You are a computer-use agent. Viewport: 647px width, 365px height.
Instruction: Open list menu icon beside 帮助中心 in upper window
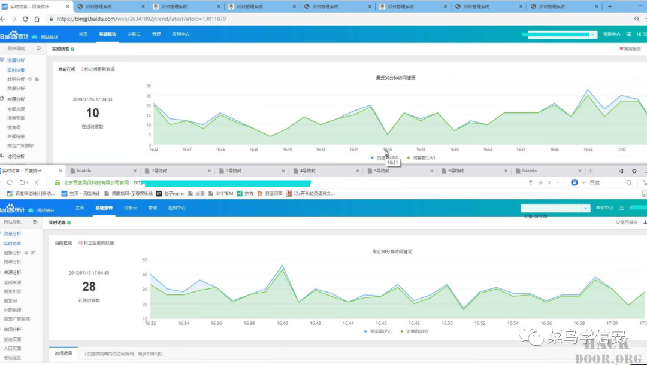tap(628, 34)
